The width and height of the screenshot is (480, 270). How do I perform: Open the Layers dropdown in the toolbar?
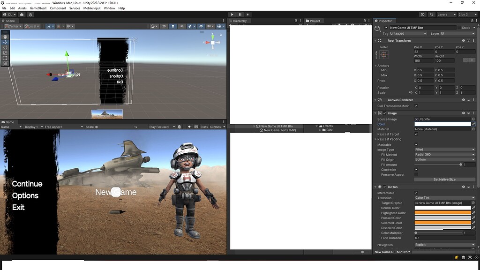446,15
